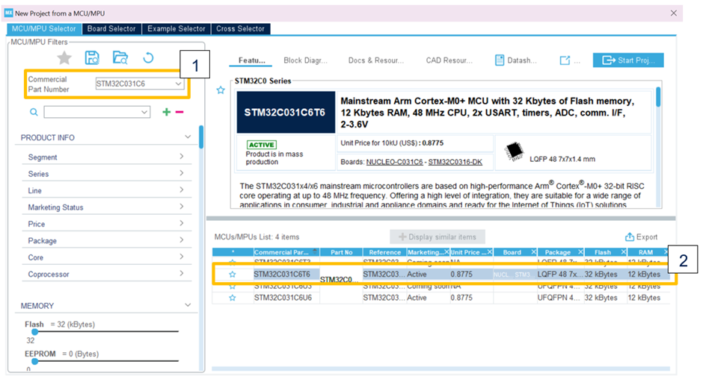Collapse the MEMORY section
Screen dimensions: 703x385
[188, 305]
